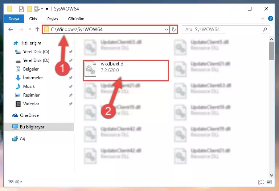This screenshot has width=279, height=191.
Task: Click the Ara: SysWOW64 search box
Action: [x=226, y=29]
